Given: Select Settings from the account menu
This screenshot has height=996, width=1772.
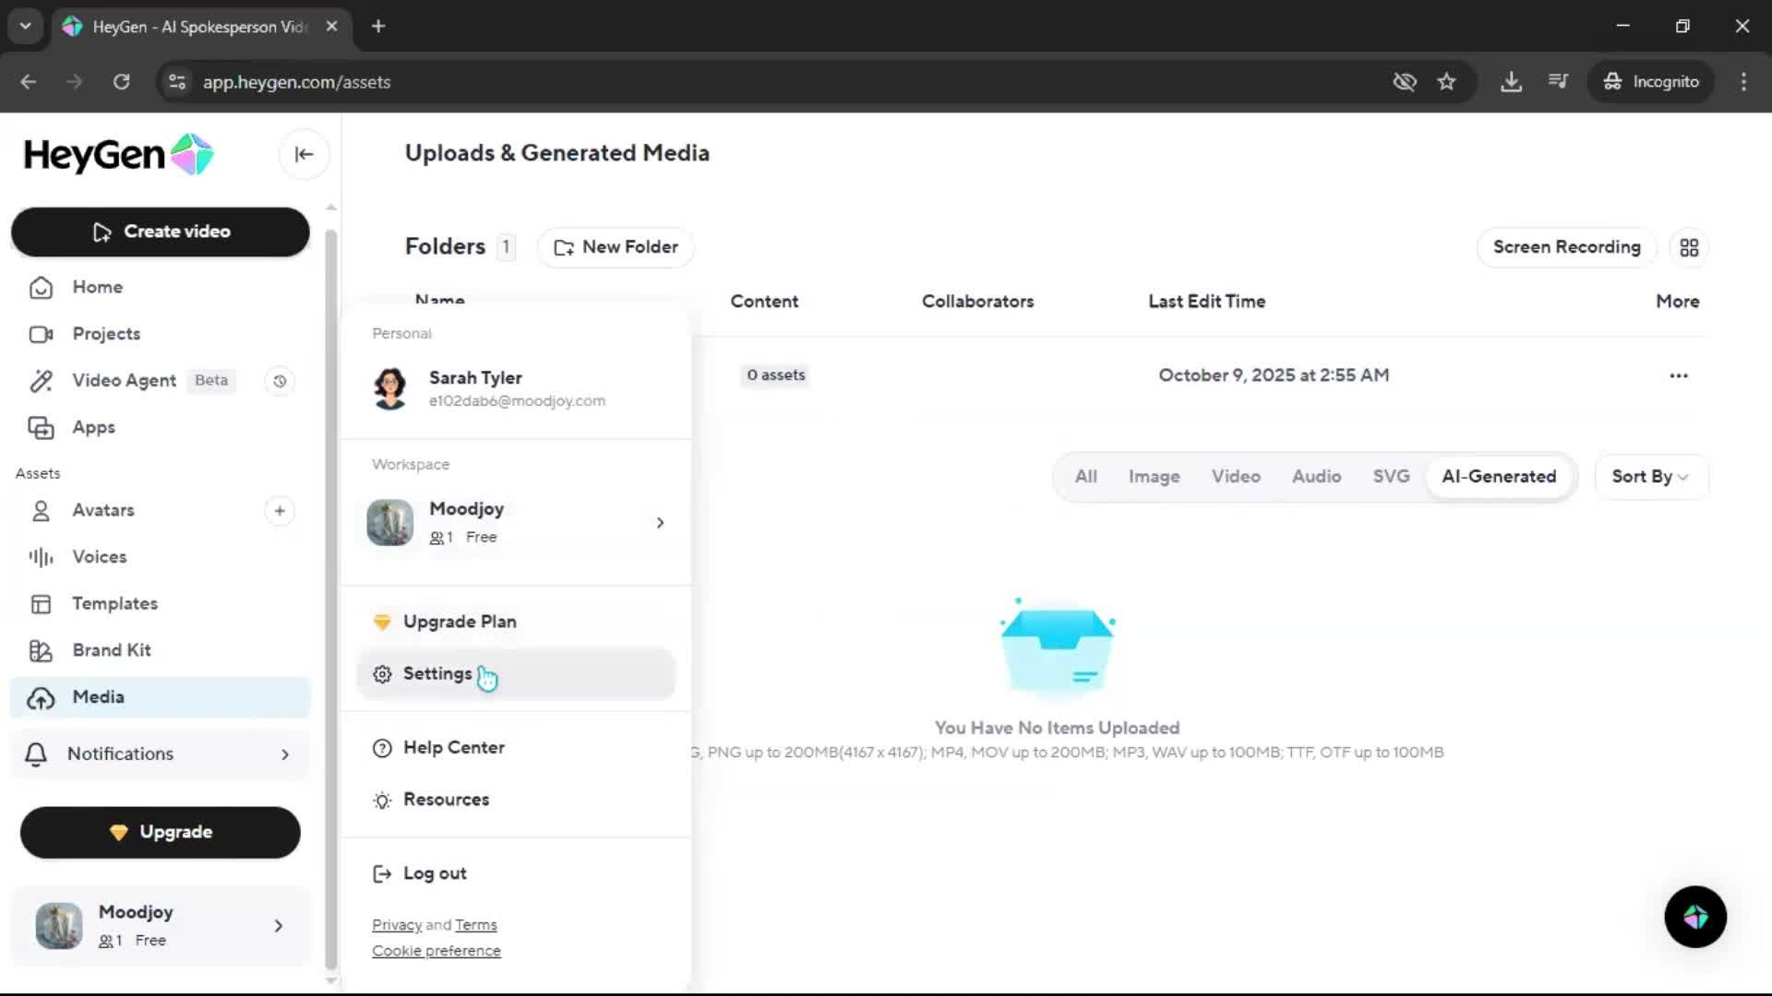Looking at the screenshot, I should tap(437, 674).
